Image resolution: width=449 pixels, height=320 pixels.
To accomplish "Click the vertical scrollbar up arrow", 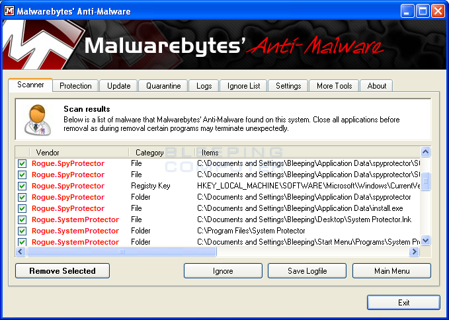I will 425,151.
